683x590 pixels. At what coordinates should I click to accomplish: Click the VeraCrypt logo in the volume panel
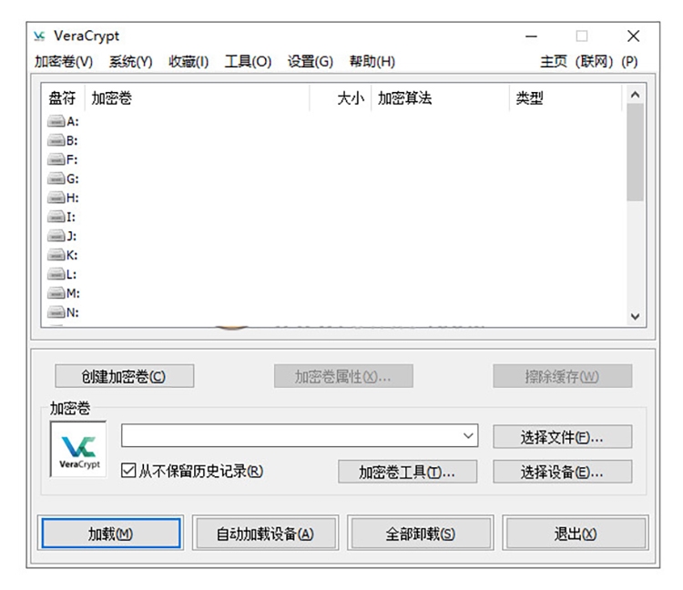pyautogui.click(x=77, y=449)
